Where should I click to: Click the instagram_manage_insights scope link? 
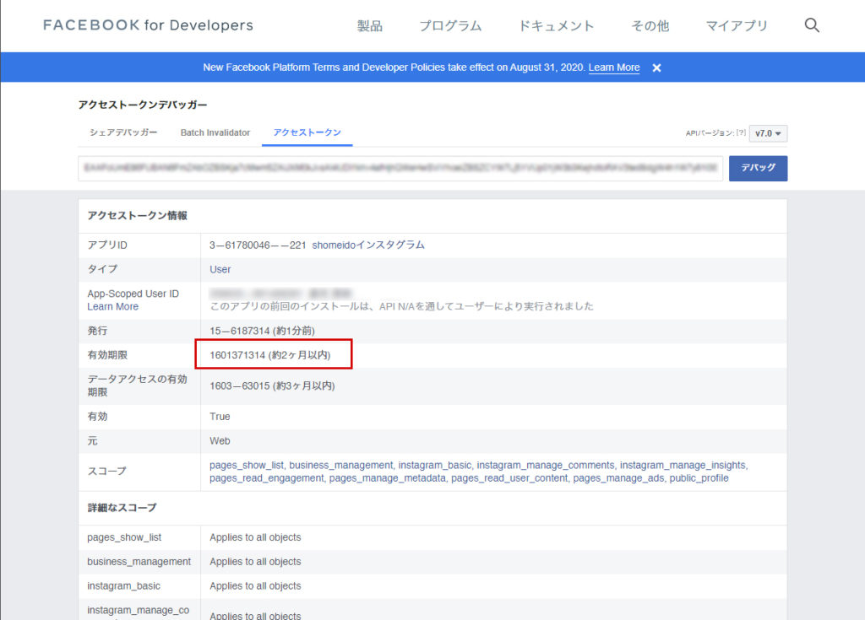(x=683, y=465)
